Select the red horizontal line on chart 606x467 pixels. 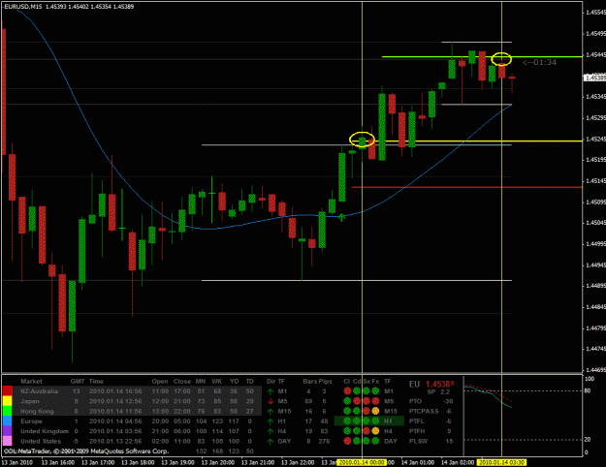466,187
